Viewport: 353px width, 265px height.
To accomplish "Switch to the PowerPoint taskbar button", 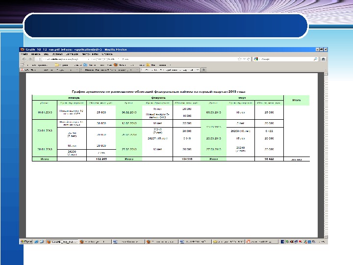I will click(262, 241).
